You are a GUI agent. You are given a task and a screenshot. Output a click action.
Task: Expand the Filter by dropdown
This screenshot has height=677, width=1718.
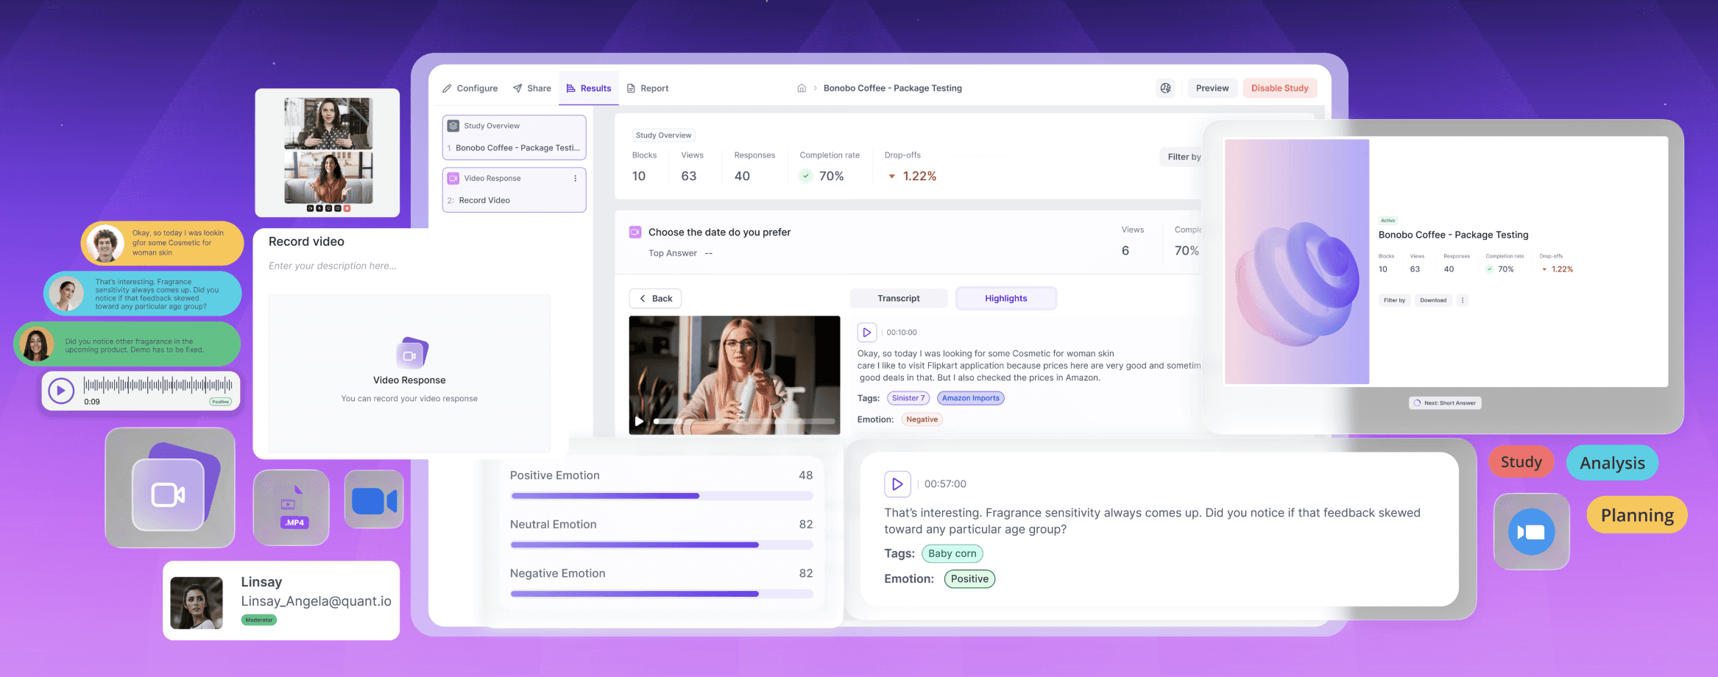point(1184,157)
